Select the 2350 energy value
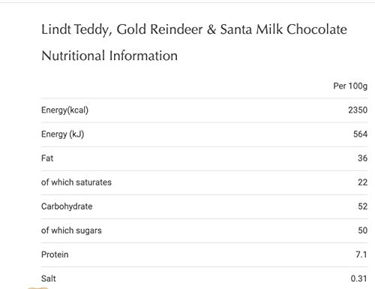Viewport: 375px width, 289px height. point(358,110)
